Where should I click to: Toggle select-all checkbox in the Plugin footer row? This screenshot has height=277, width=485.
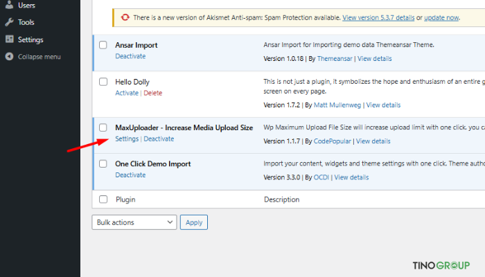(103, 199)
